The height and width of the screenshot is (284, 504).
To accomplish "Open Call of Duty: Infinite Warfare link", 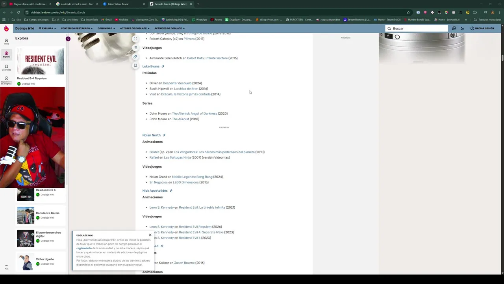I will [x=207, y=58].
